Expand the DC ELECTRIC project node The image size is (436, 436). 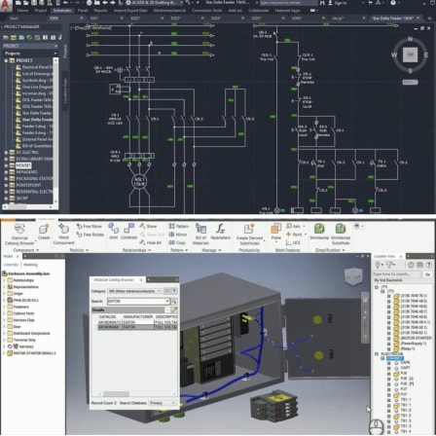coord(6,152)
